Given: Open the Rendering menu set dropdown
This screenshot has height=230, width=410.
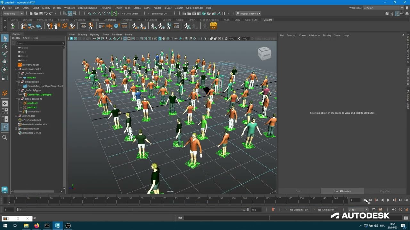Looking at the screenshot, I should tap(13, 13).
